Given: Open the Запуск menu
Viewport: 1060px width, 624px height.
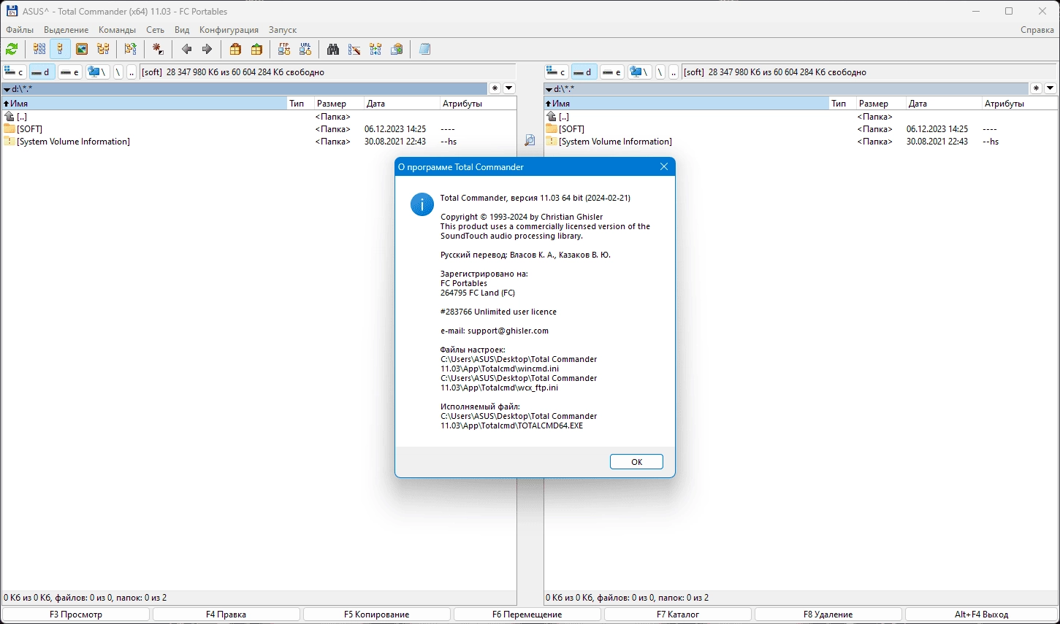Looking at the screenshot, I should click(283, 30).
